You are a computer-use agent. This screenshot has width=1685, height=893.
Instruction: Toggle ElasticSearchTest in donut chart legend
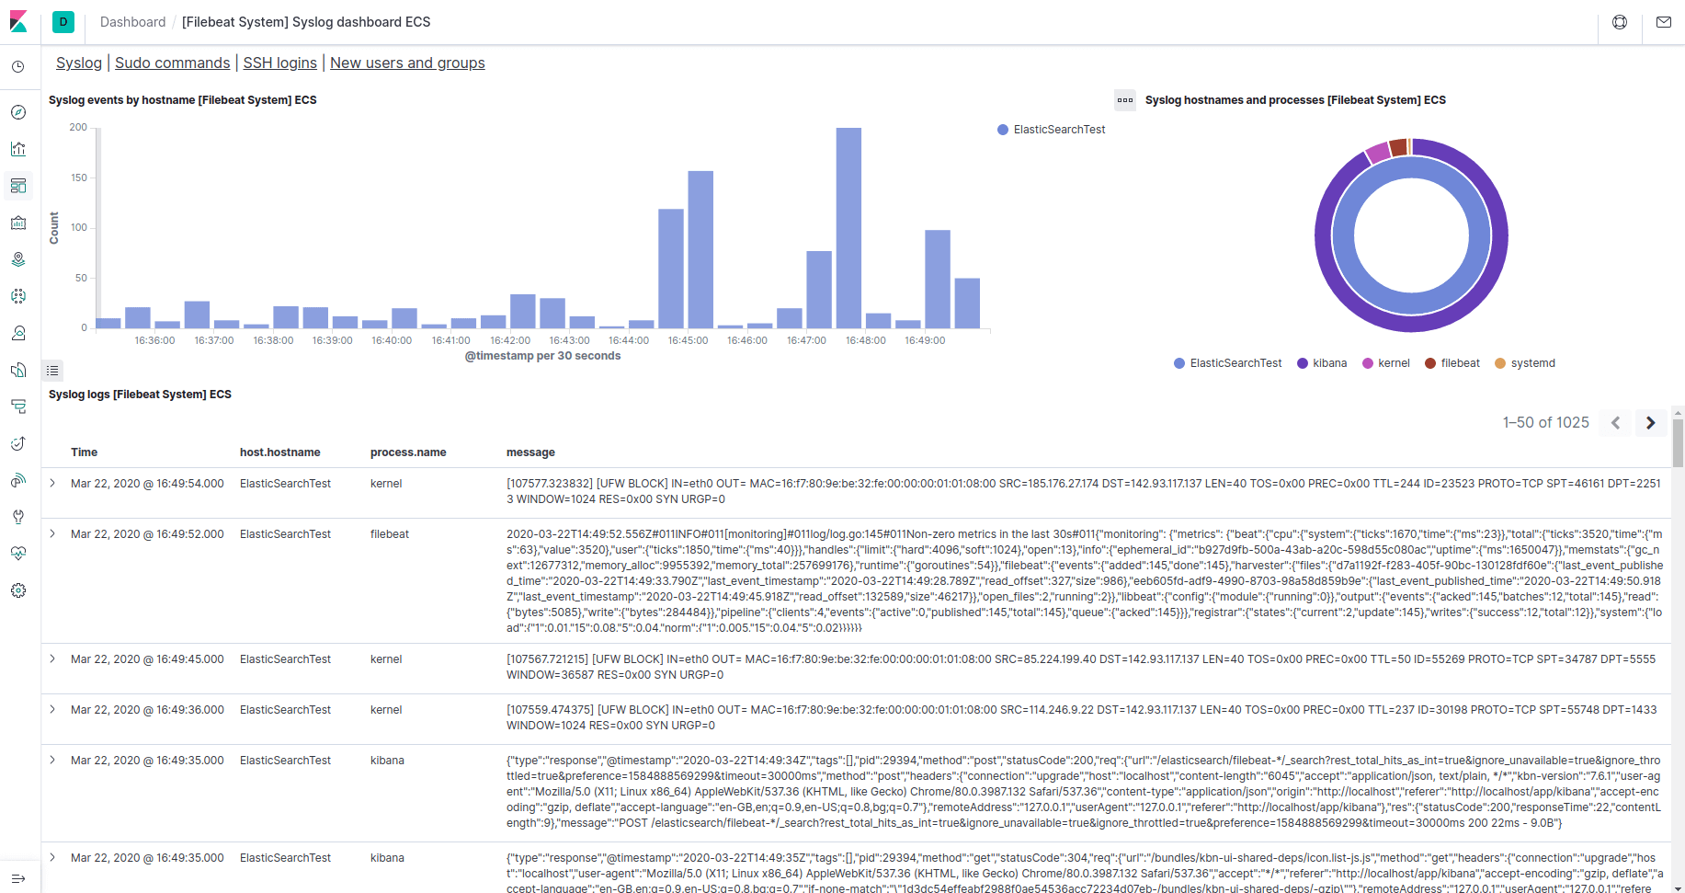[1227, 363]
